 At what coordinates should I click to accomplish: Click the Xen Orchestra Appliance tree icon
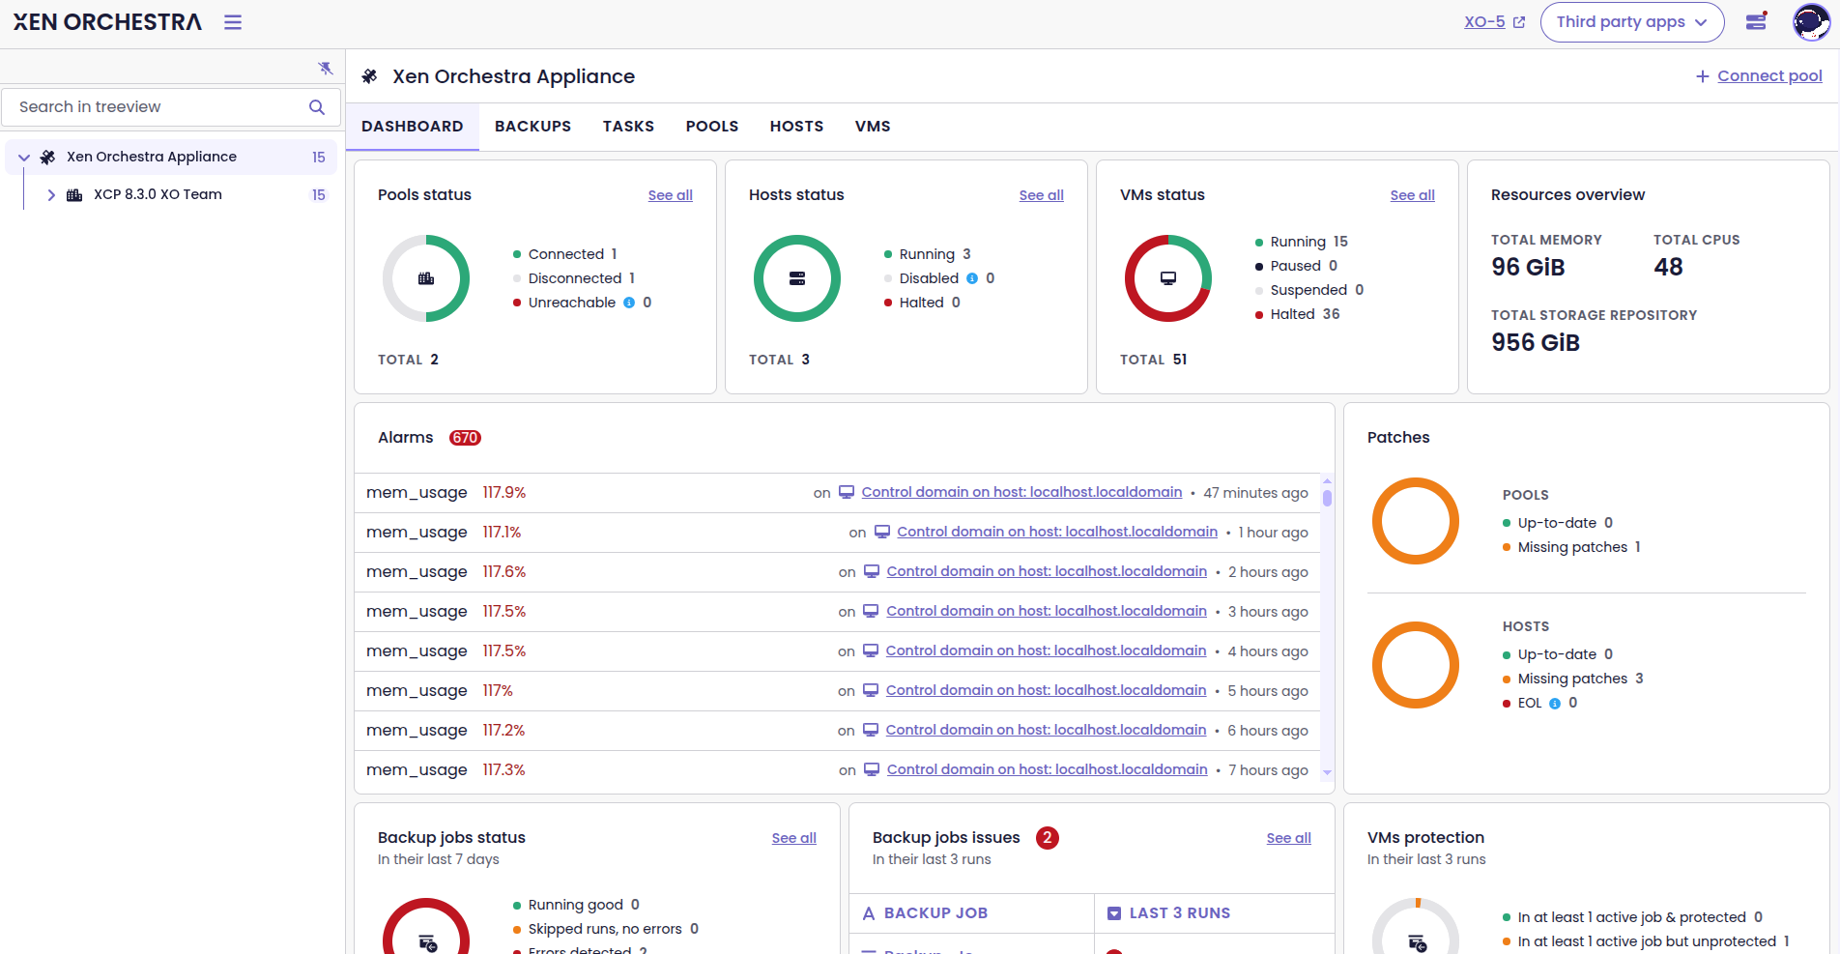coord(47,158)
